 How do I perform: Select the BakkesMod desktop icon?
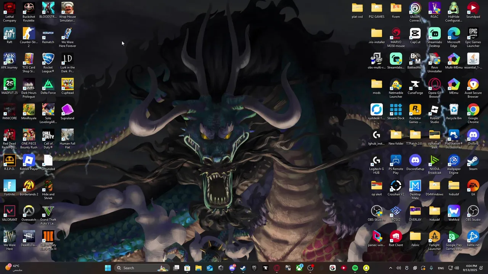pos(415,61)
